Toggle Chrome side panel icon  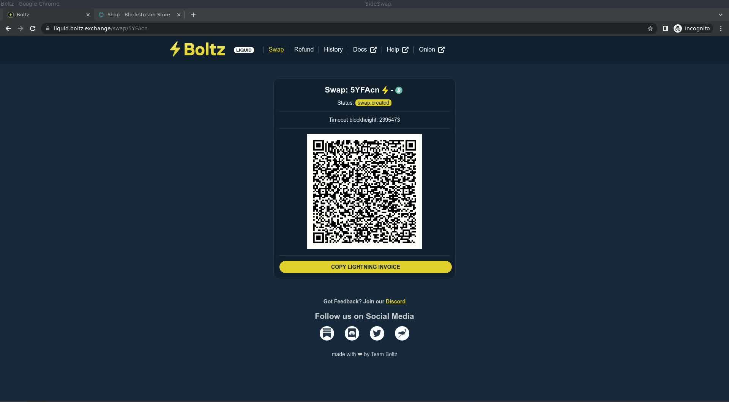pos(665,28)
